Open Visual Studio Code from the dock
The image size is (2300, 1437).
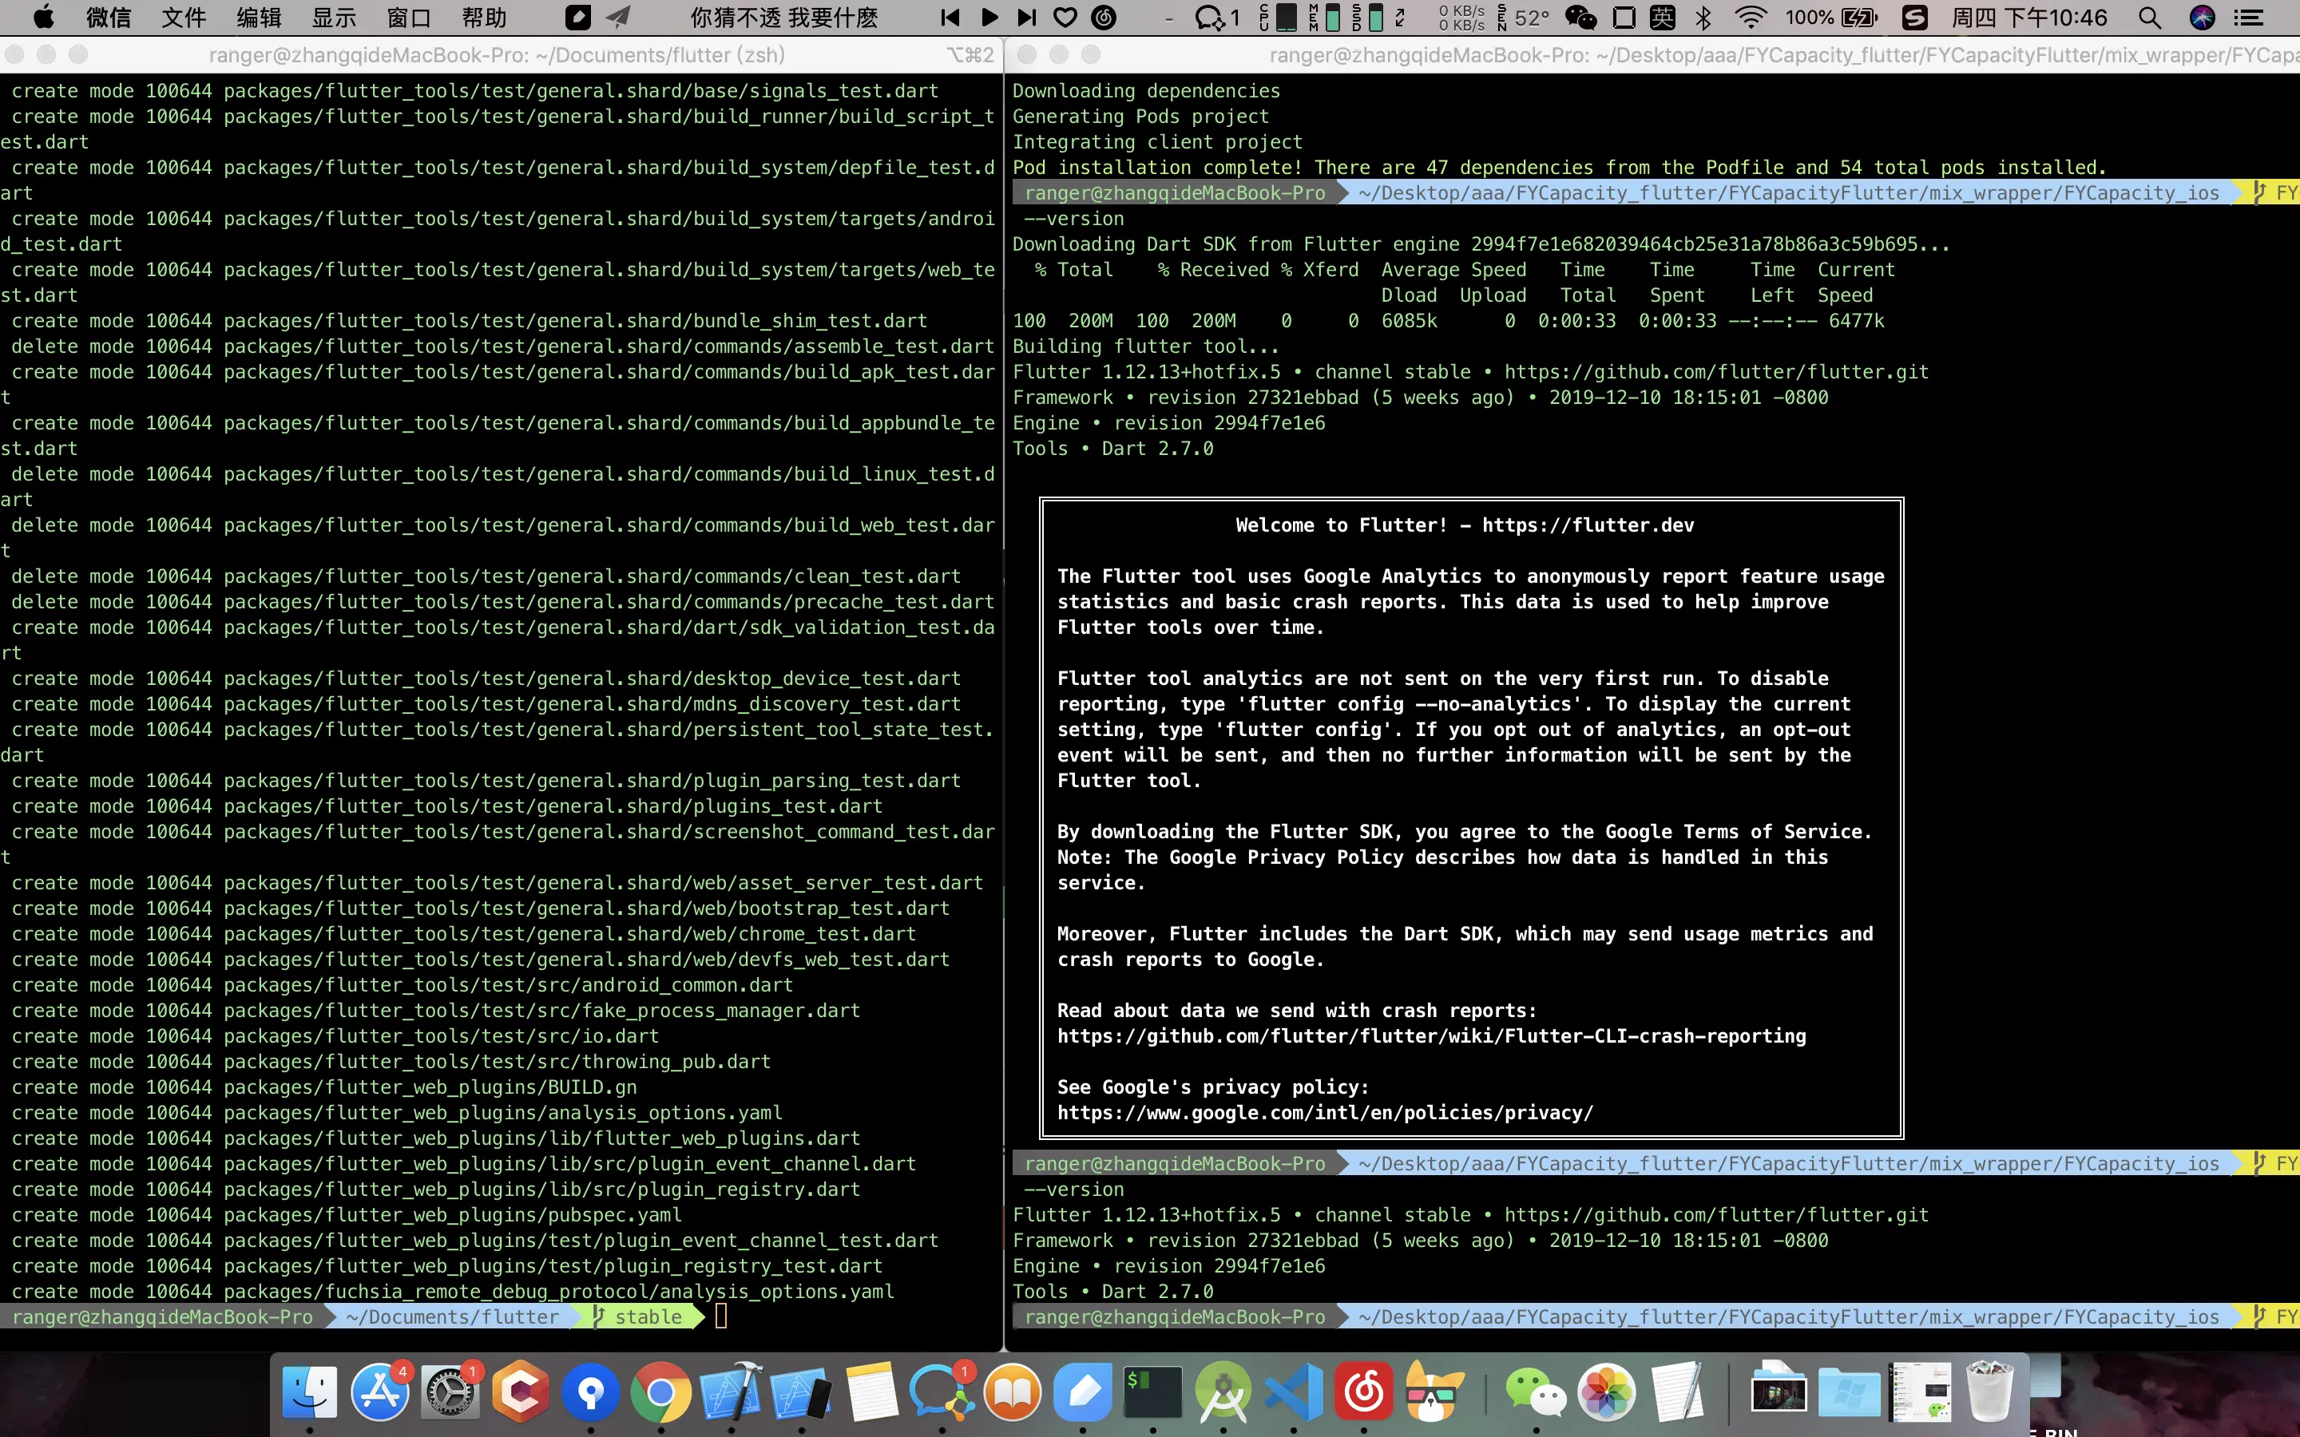click(1294, 1393)
